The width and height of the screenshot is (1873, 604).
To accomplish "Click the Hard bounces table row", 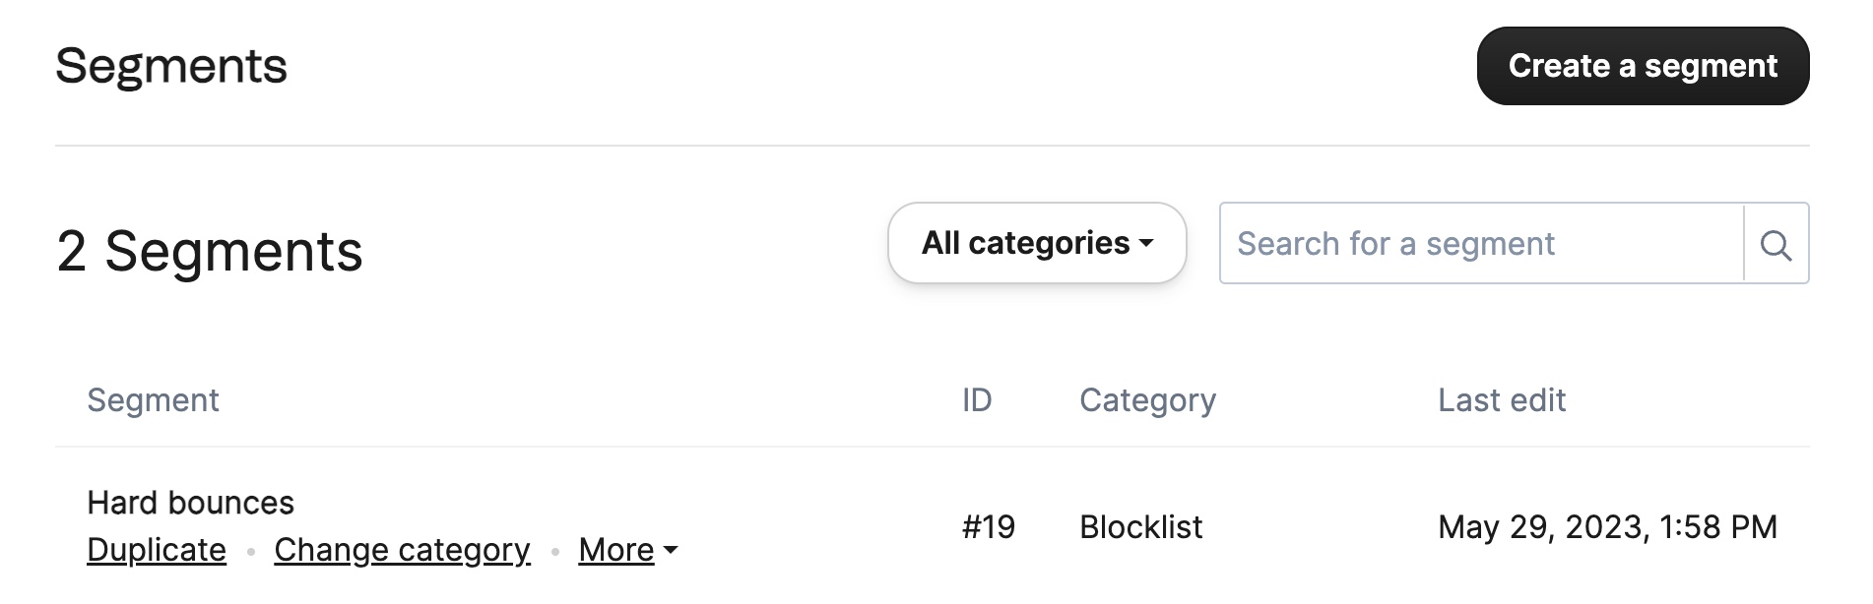I will tap(933, 526).
